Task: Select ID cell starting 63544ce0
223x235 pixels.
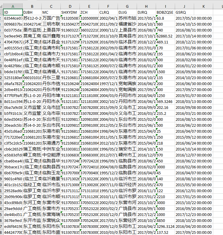Action: pyautogui.click(x=13, y=18)
